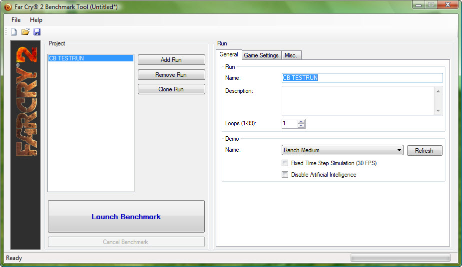Viewport: 462px width, 267px height.
Task: Click the Open project folder icon
Action: [x=25, y=32]
